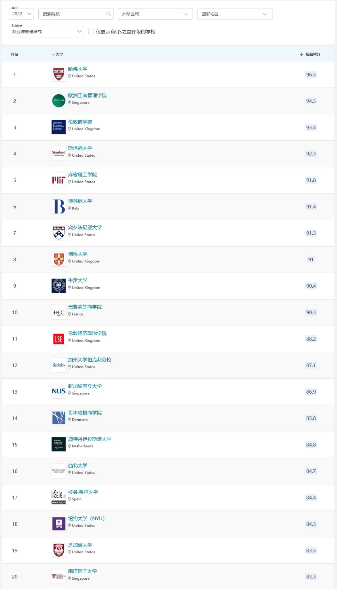337x589 pixels.
Task: Click the Harvard University crest logo
Action: point(59,74)
